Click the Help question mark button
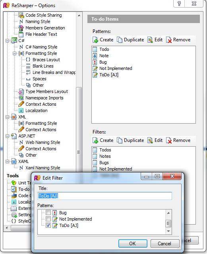Image resolution: width=207 pixels, height=254 pixels. pyautogui.click(x=179, y=4)
